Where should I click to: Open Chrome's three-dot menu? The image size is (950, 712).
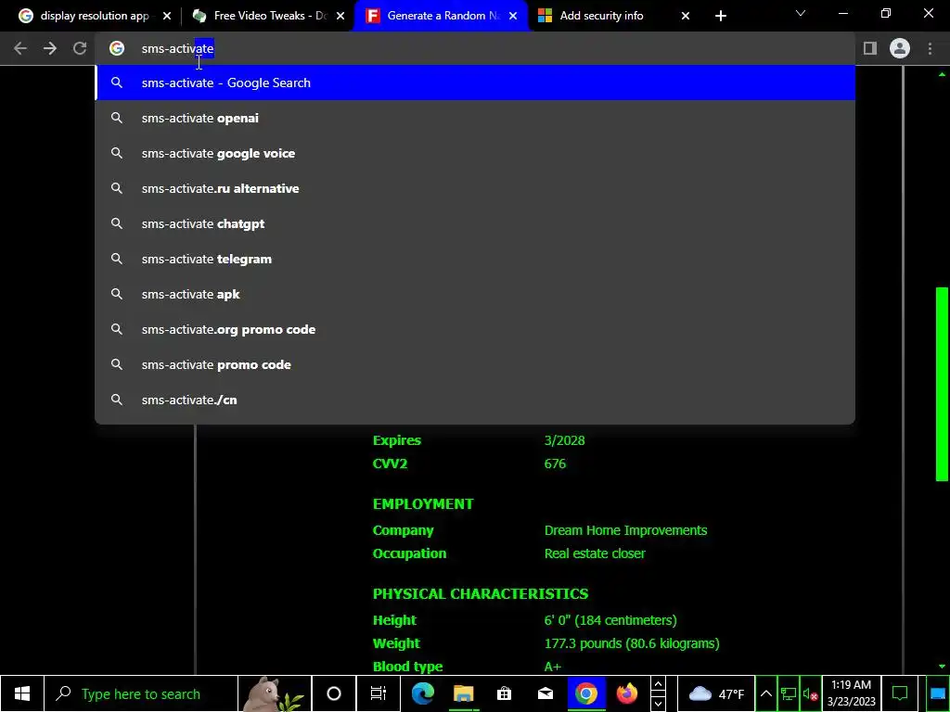(x=930, y=48)
